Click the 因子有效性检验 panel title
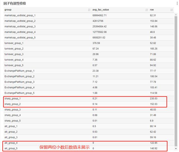 [15, 4]
